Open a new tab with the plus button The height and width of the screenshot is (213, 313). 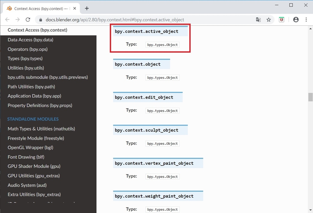87,8
